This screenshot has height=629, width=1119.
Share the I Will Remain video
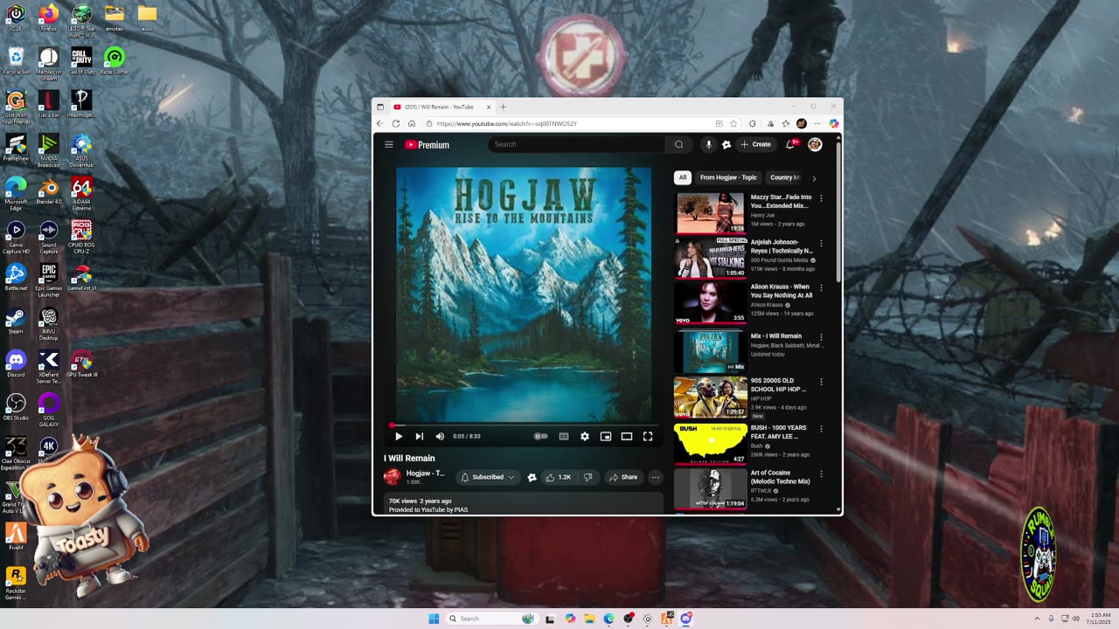click(x=623, y=477)
